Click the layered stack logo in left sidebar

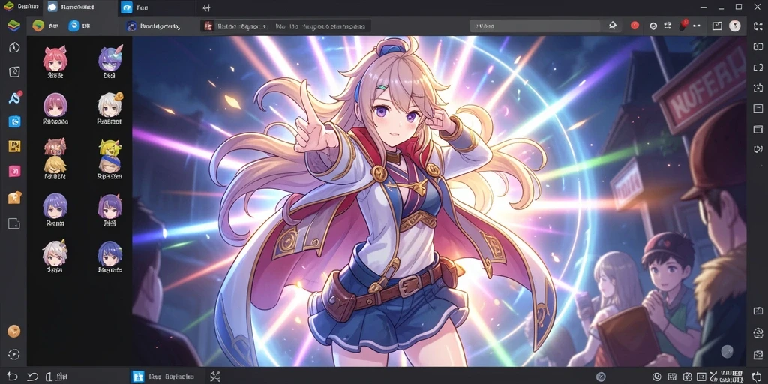click(x=13, y=25)
